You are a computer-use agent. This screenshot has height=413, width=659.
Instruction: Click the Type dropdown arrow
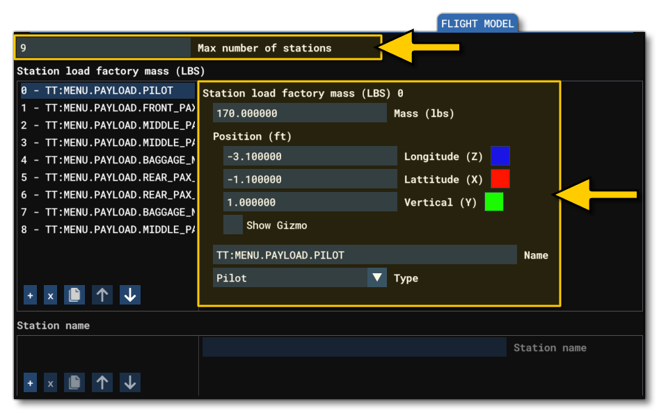pos(377,277)
